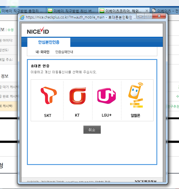Click the 이베이츠 tab favicon

click(154, 11)
